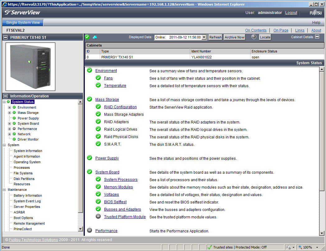Click status icon beside Power Supply link
This screenshot has height=251, width=326.
(x=90, y=158)
